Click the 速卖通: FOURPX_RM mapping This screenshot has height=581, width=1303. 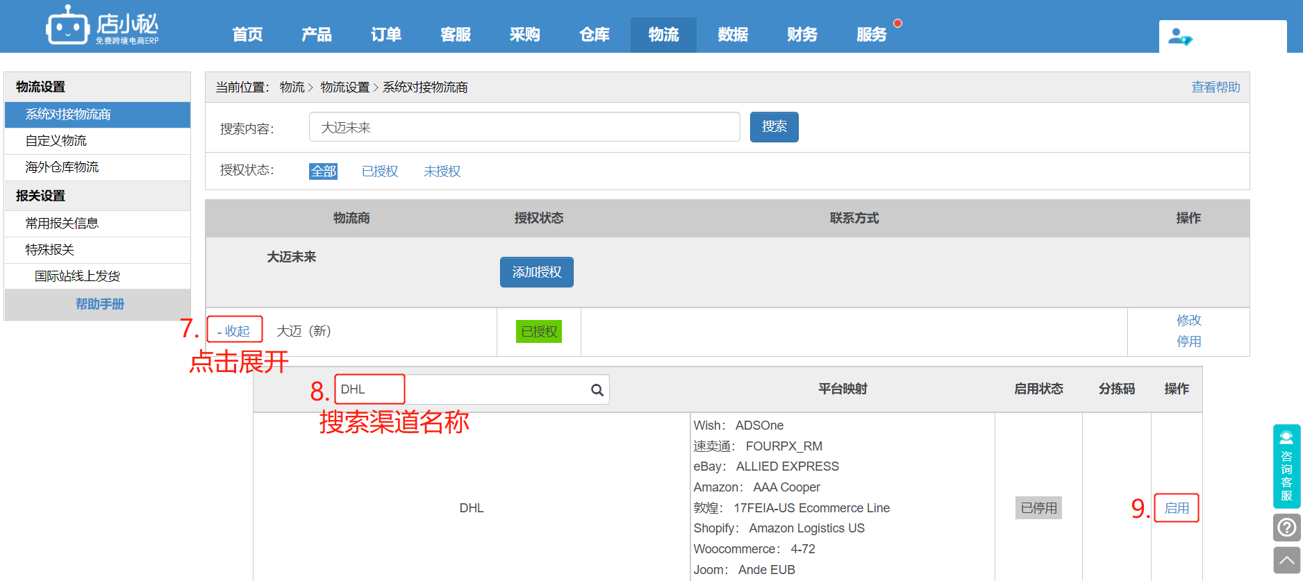click(x=758, y=446)
